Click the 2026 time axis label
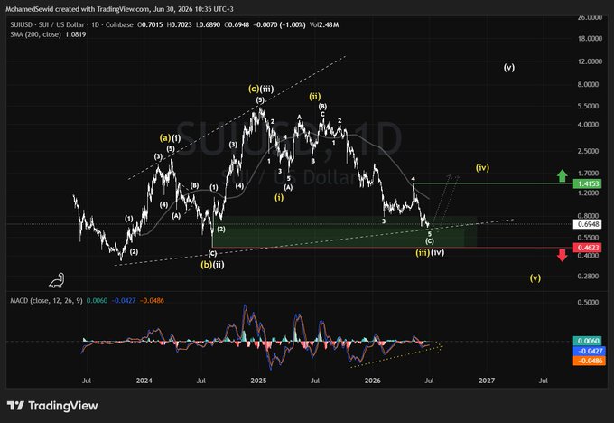 pos(372,381)
